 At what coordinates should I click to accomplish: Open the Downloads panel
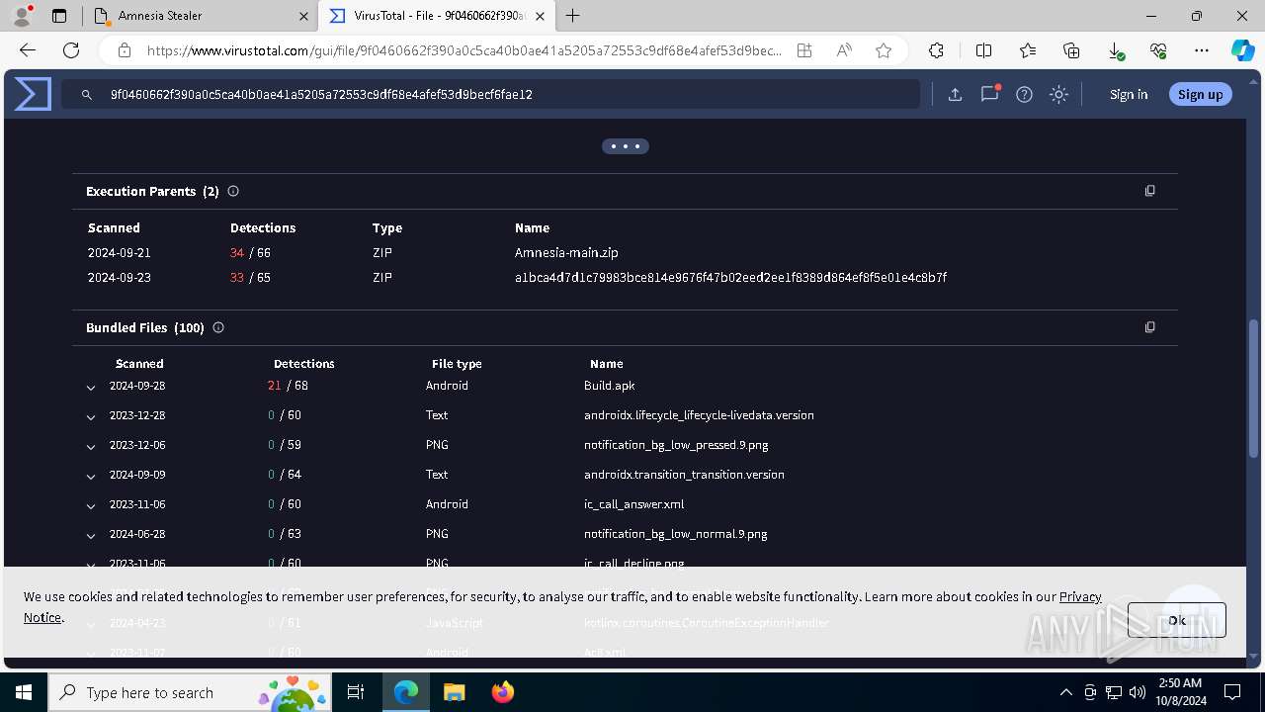coord(1115,50)
